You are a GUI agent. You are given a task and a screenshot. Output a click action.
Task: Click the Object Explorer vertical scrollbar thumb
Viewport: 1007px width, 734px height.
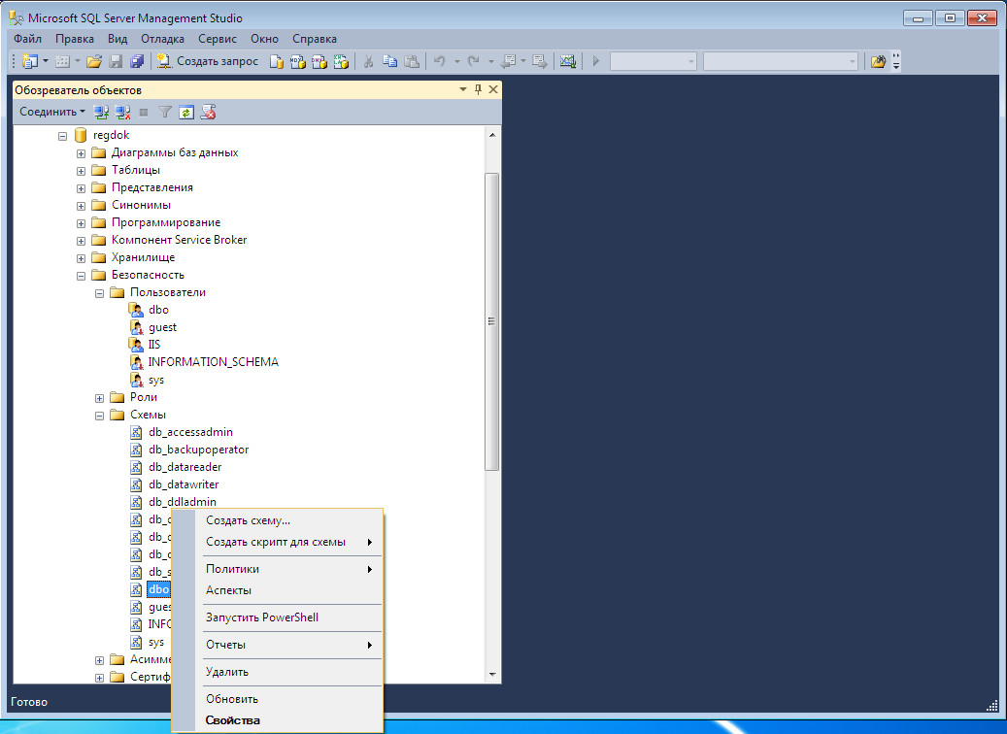tap(492, 321)
